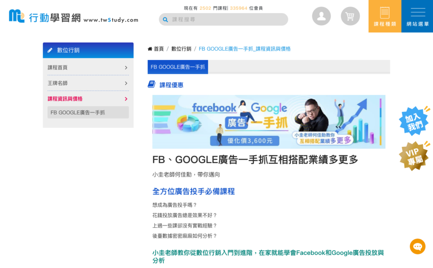Image resolution: width=433 pixels, height=268 pixels.
Task: Click the 2502 course count number
Action: 205,8
